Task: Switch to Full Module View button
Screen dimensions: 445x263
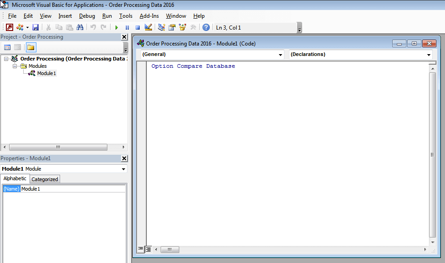Action: click(x=148, y=249)
